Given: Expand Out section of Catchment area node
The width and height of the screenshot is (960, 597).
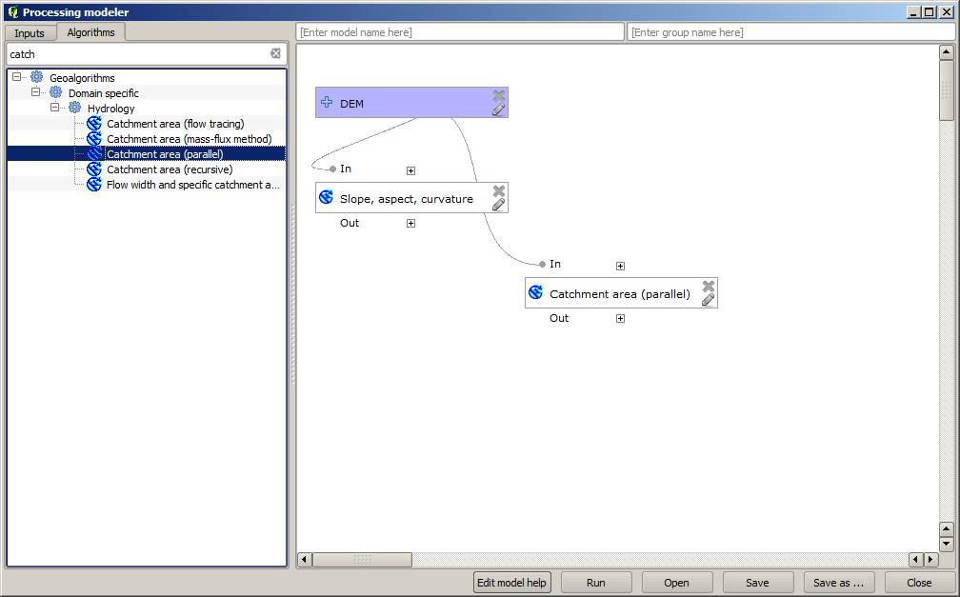Looking at the screenshot, I should (620, 318).
